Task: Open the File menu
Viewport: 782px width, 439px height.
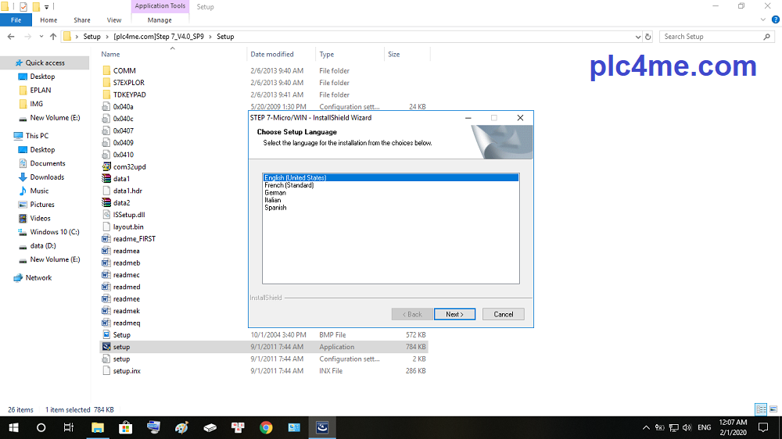Action: coord(16,20)
